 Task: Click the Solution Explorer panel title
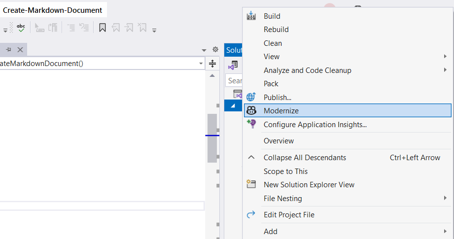234,50
